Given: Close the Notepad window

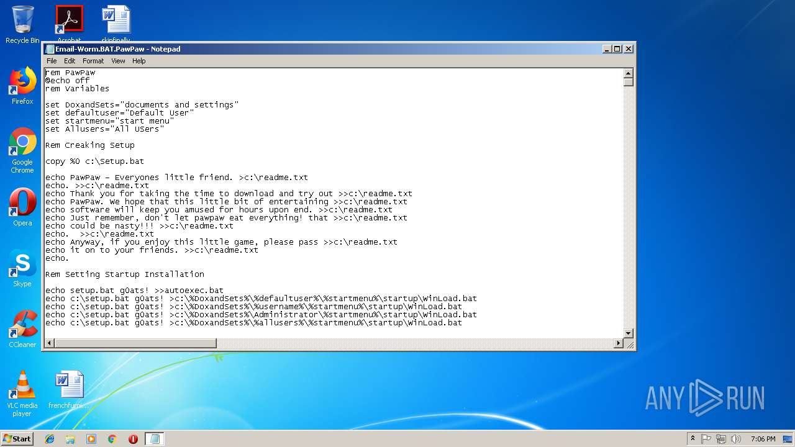Looking at the screenshot, I should 628,49.
